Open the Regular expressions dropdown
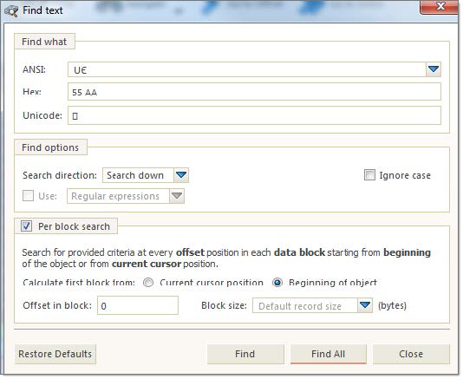The image size is (463, 379). click(177, 196)
